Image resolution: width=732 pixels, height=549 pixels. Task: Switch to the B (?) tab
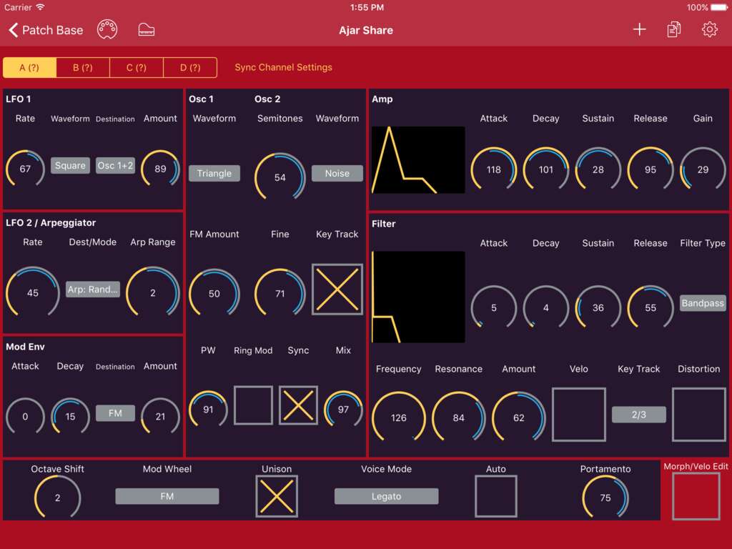point(83,67)
